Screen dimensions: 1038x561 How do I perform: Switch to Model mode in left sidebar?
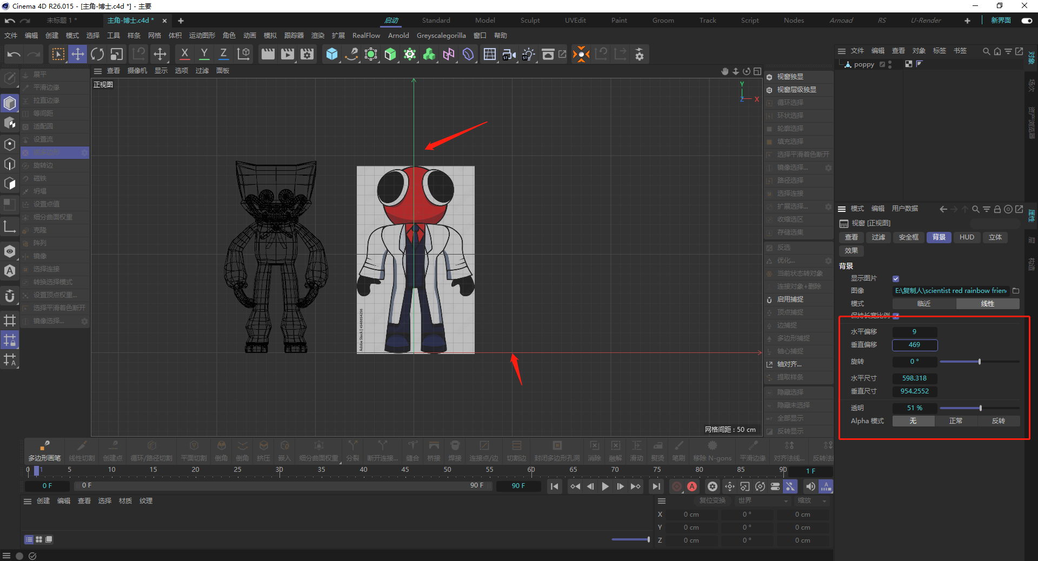click(x=10, y=103)
